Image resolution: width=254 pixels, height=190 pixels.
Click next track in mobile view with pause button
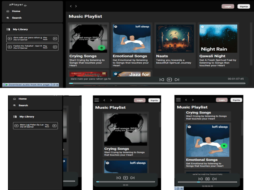214,179
